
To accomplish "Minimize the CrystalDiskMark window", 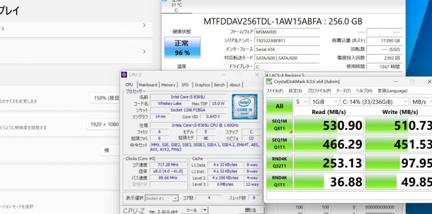I will pos(396,82).
